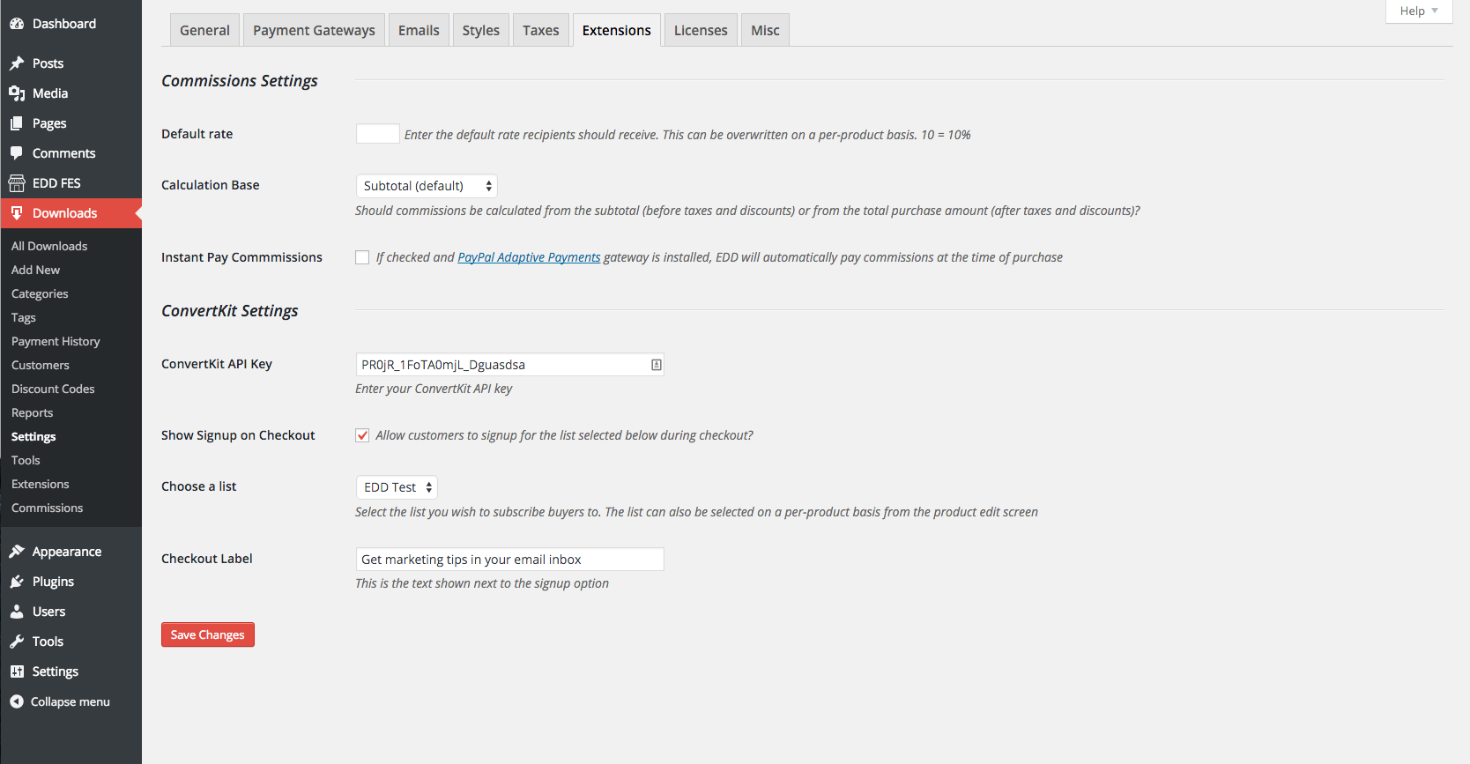Click the Media library icon
This screenshot has width=1470, height=764.
coord(17,93)
